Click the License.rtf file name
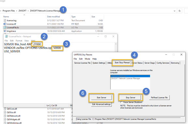This screenshot has height=124, width=188. [11, 24]
